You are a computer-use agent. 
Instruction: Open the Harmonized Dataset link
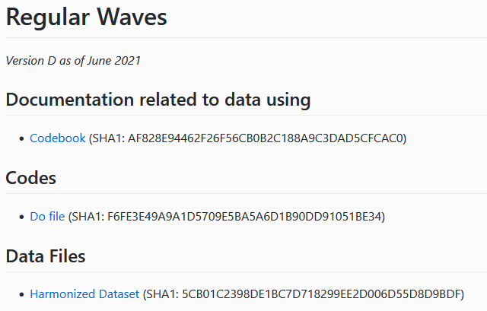coord(84,294)
